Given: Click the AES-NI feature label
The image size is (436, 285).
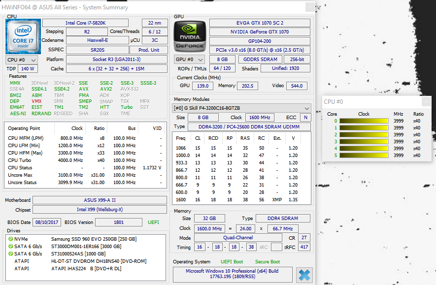Looking at the screenshot, I should click(18, 113).
